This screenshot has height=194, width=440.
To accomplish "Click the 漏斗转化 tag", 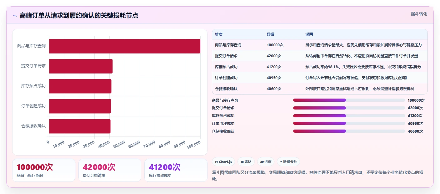I will [x=419, y=14].
